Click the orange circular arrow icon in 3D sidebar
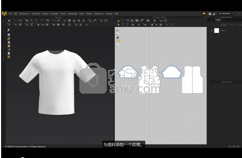The width and height of the screenshot is (242, 158). (x=9, y=39)
